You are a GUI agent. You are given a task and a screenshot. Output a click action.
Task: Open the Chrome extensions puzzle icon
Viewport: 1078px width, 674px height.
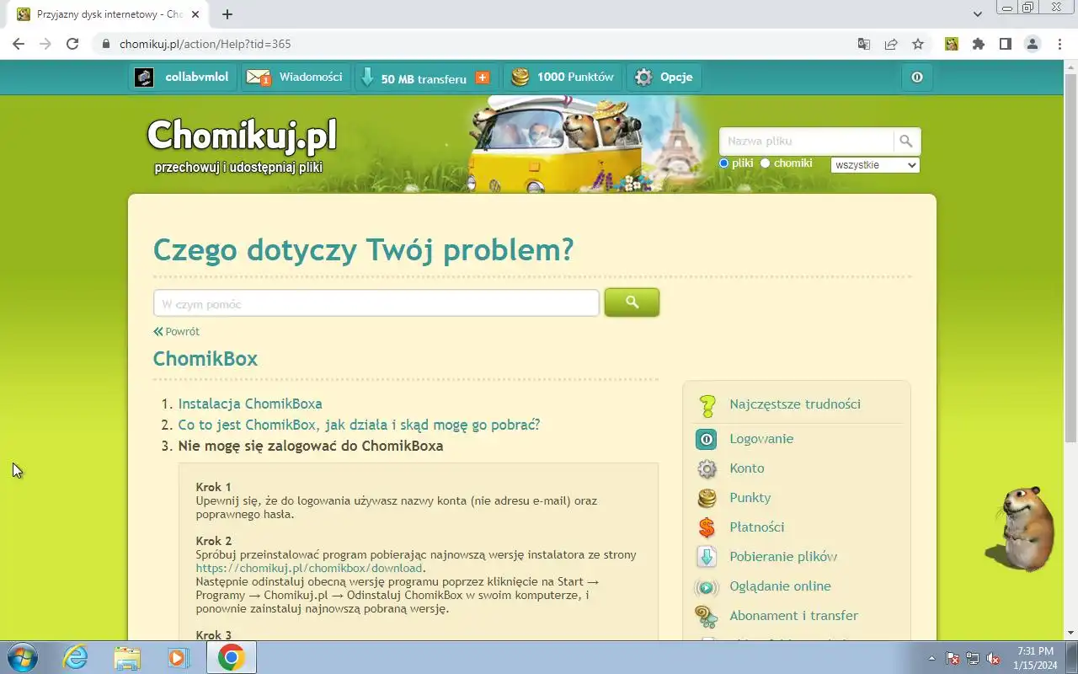tap(978, 44)
